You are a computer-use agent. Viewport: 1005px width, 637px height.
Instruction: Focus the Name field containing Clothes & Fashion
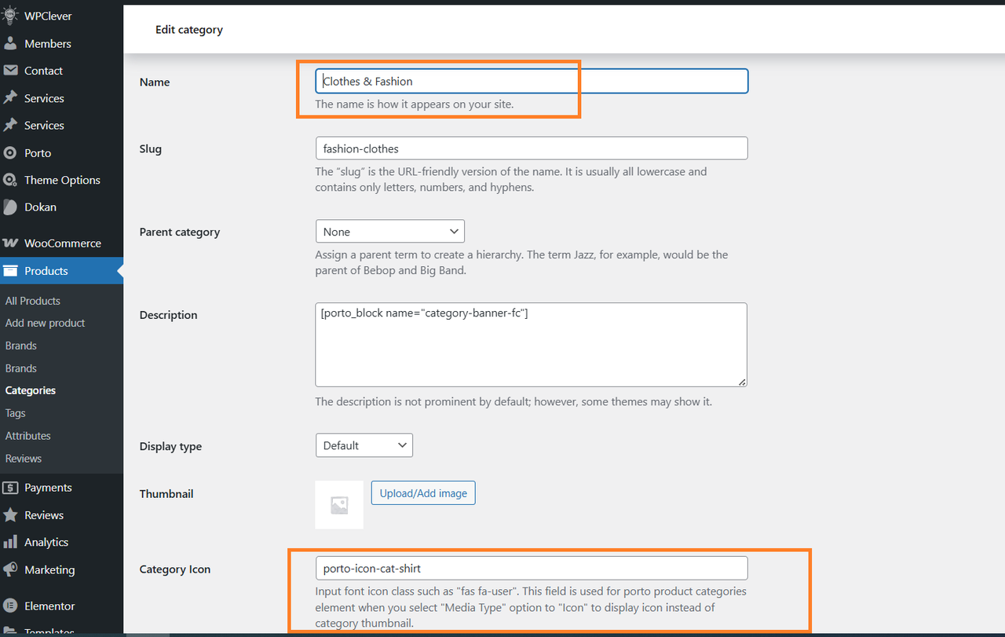532,81
